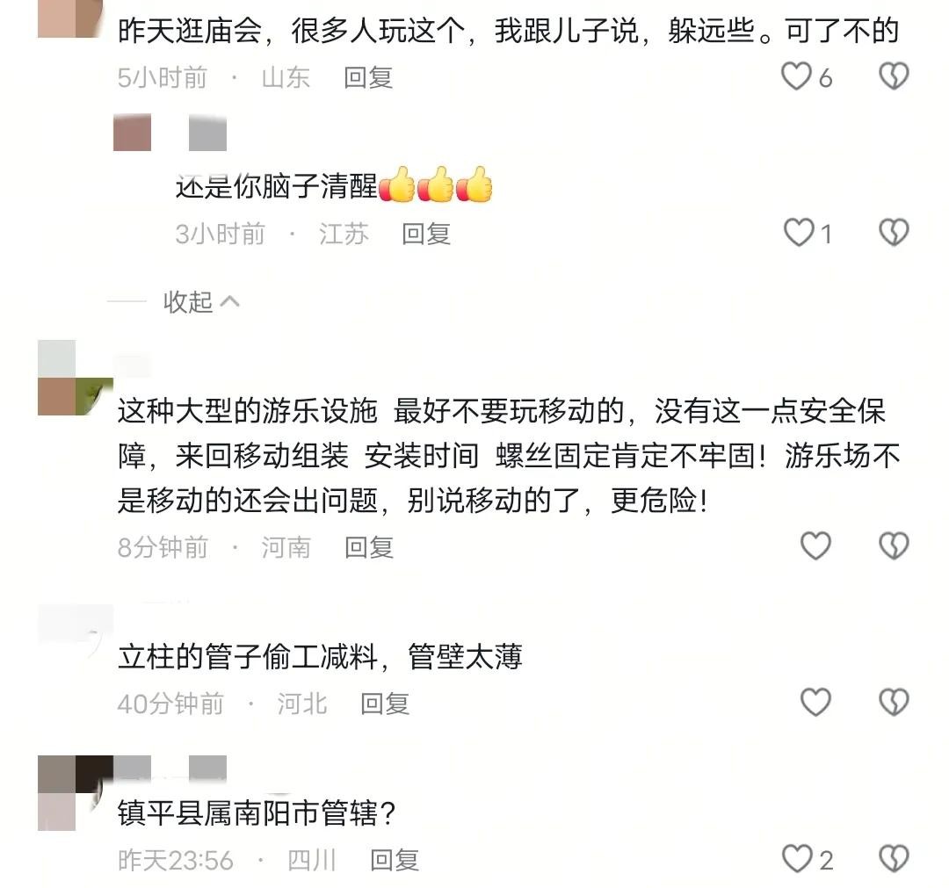Screen dimensions: 949x888
Task: Reply to the Jiangsu comment
Action: tap(426, 235)
